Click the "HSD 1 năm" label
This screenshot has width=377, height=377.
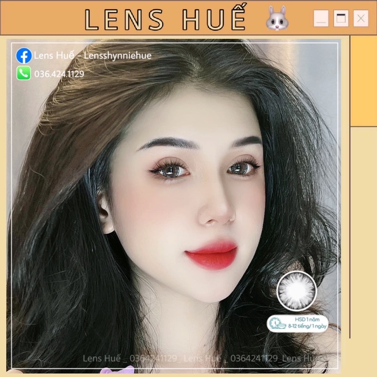pyautogui.click(x=307, y=320)
